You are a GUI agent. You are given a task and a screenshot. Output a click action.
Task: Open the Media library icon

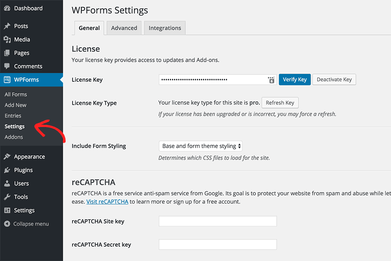point(7,39)
